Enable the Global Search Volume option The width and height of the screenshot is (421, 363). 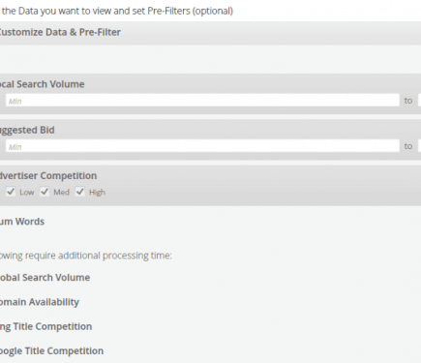pyautogui.click(x=45, y=278)
